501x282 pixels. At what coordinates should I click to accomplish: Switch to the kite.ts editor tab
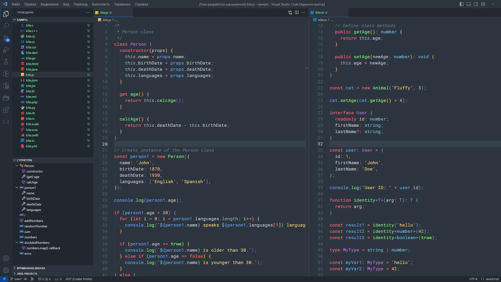tap(319, 13)
